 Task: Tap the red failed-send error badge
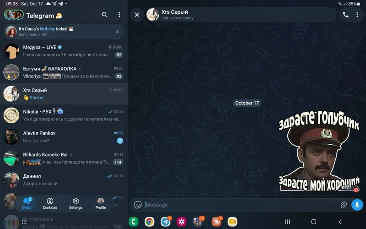pyautogui.click(x=356, y=190)
